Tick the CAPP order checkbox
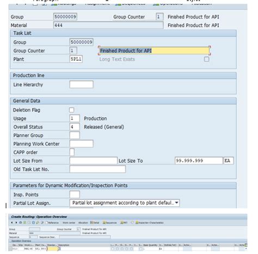 pos(72,152)
